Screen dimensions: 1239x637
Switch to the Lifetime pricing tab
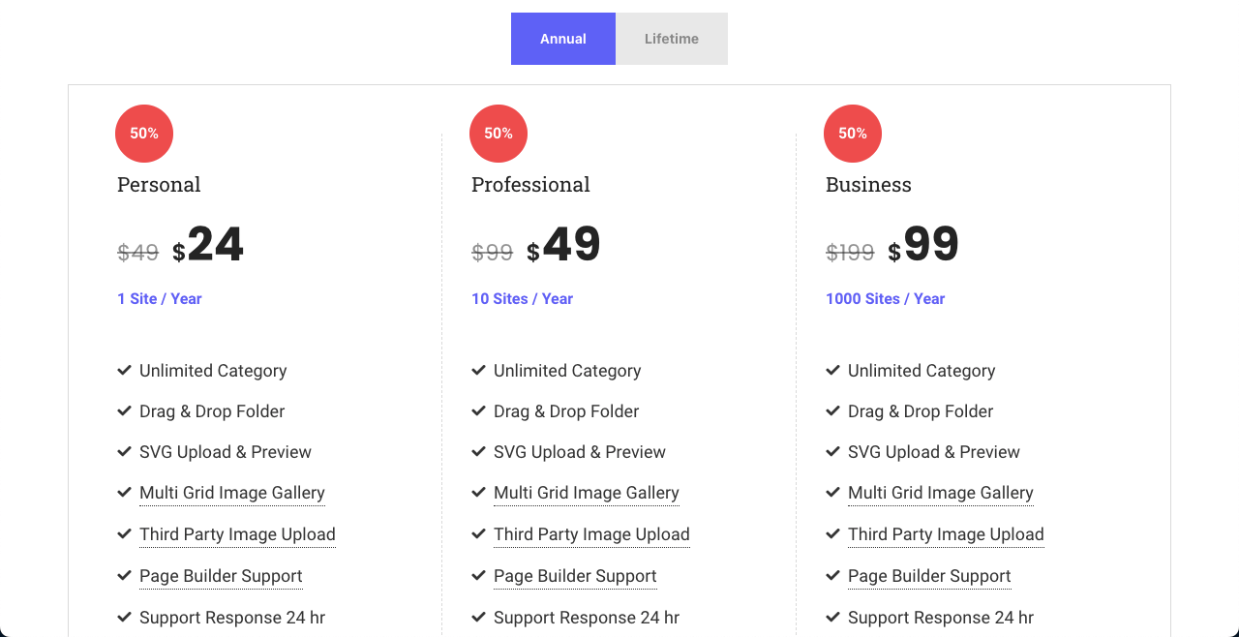[x=672, y=39]
